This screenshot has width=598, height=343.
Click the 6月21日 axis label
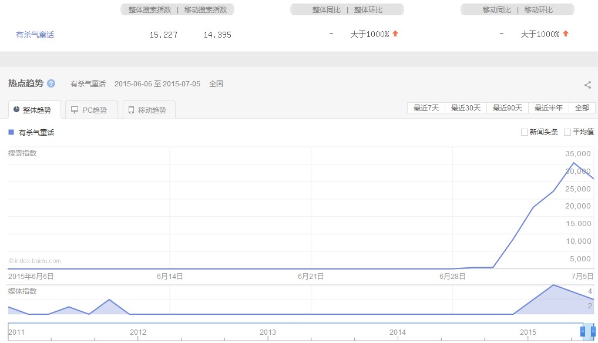[311, 276]
